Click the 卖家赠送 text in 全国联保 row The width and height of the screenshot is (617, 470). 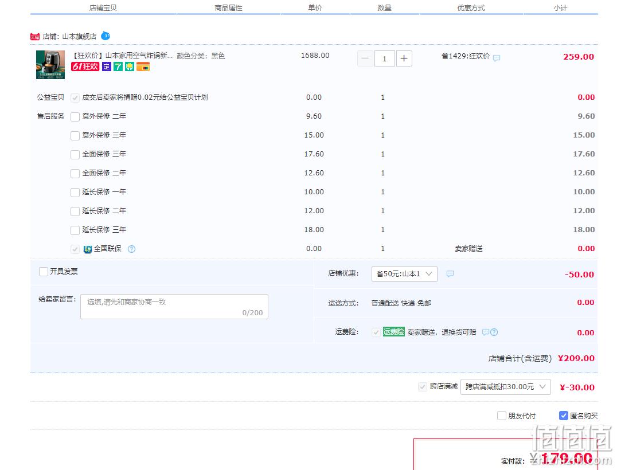tap(468, 249)
